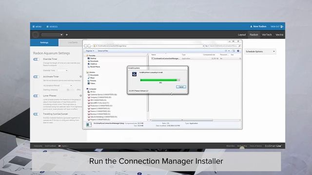Screen dimensions: 312x175
Task: Click the round aquarium avatar icon
Action: [x=36, y=35]
